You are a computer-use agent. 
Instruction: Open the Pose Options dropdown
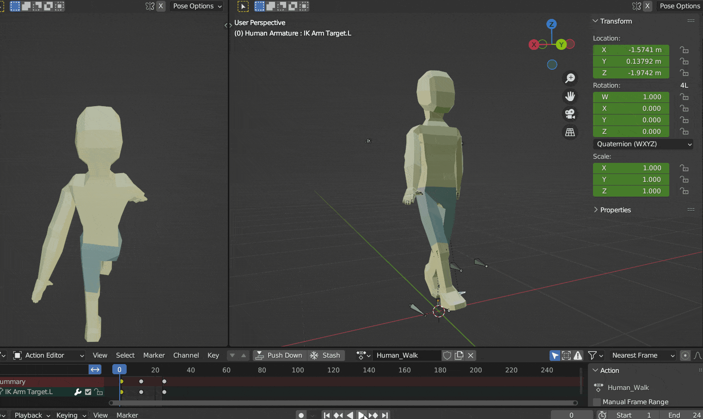pyautogui.click(x=196, y=6)
